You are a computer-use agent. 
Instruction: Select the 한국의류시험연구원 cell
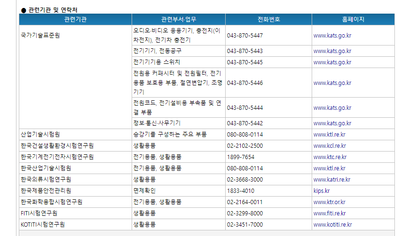point(75,180)
